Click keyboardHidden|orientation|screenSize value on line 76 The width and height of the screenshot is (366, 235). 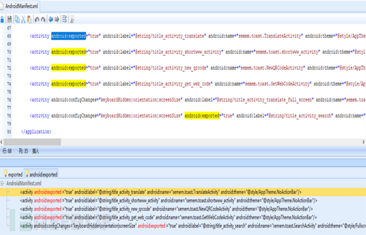coord(141,100)
